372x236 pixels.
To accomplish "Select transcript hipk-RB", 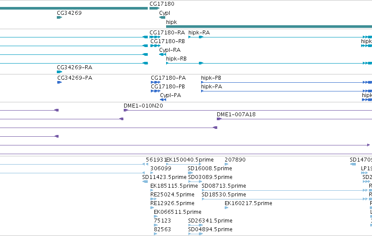I will pos(269,63).
